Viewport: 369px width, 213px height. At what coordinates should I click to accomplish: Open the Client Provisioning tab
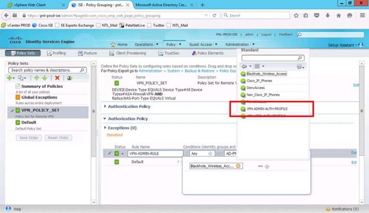(x=128, y=53)
